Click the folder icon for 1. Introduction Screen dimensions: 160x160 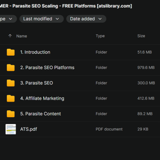tap(11, 52)
